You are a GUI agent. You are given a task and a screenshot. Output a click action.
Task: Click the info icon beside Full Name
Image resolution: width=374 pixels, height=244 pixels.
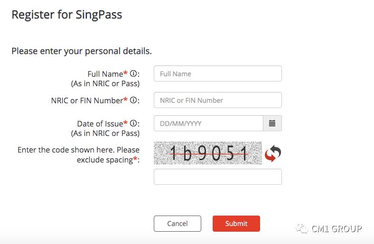[133, 74]
